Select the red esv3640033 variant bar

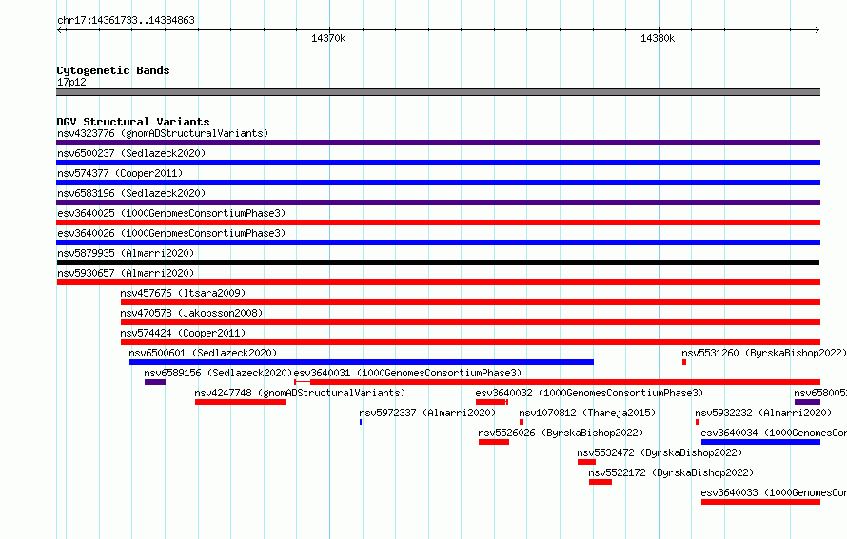tap(760, 502)
